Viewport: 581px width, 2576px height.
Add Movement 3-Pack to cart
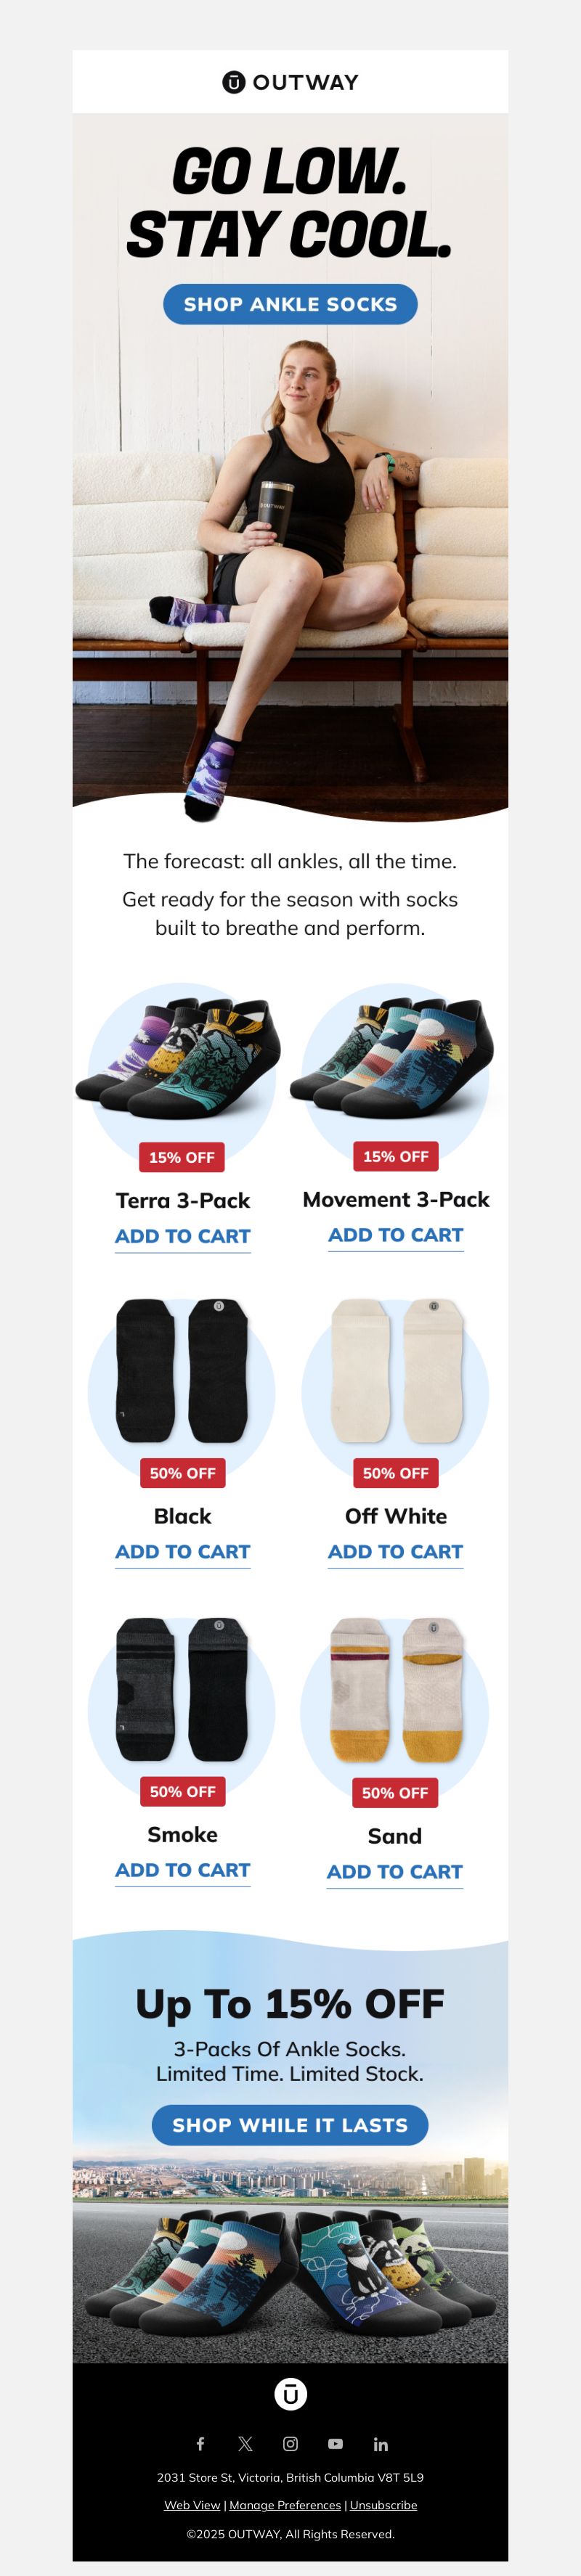[x=396, y=1235]
